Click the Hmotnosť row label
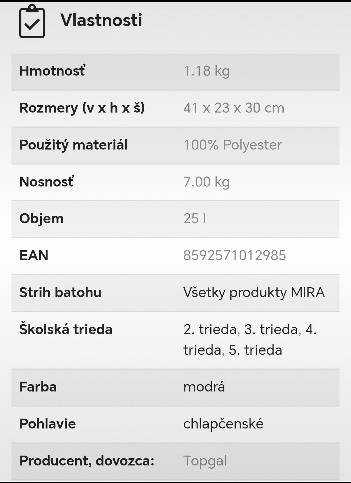This screenshot has height=483, width=351. [x=52, y=71]
